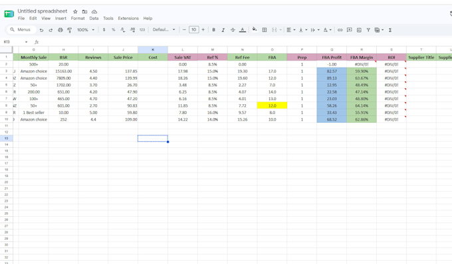Open the fill color picker

tap(254, 29)
